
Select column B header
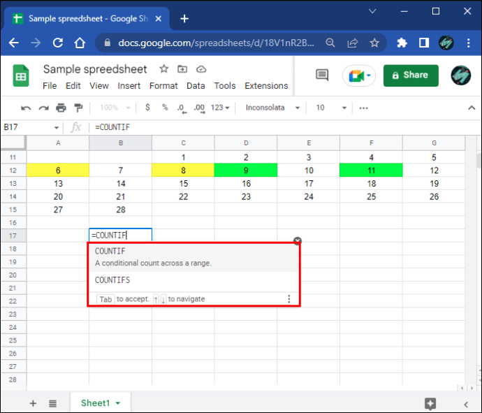click(x=120, y=143)
